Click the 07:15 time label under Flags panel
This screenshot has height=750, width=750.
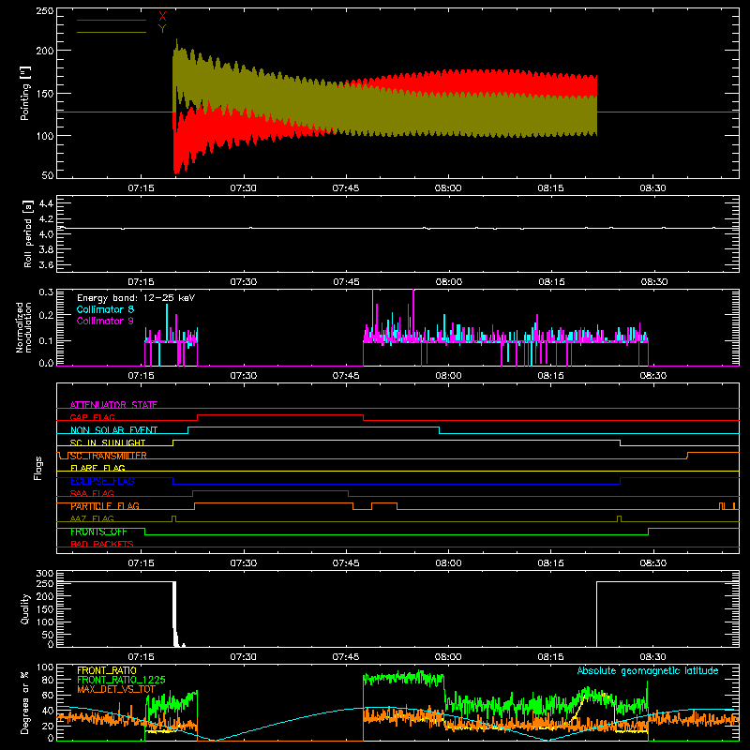142,563
